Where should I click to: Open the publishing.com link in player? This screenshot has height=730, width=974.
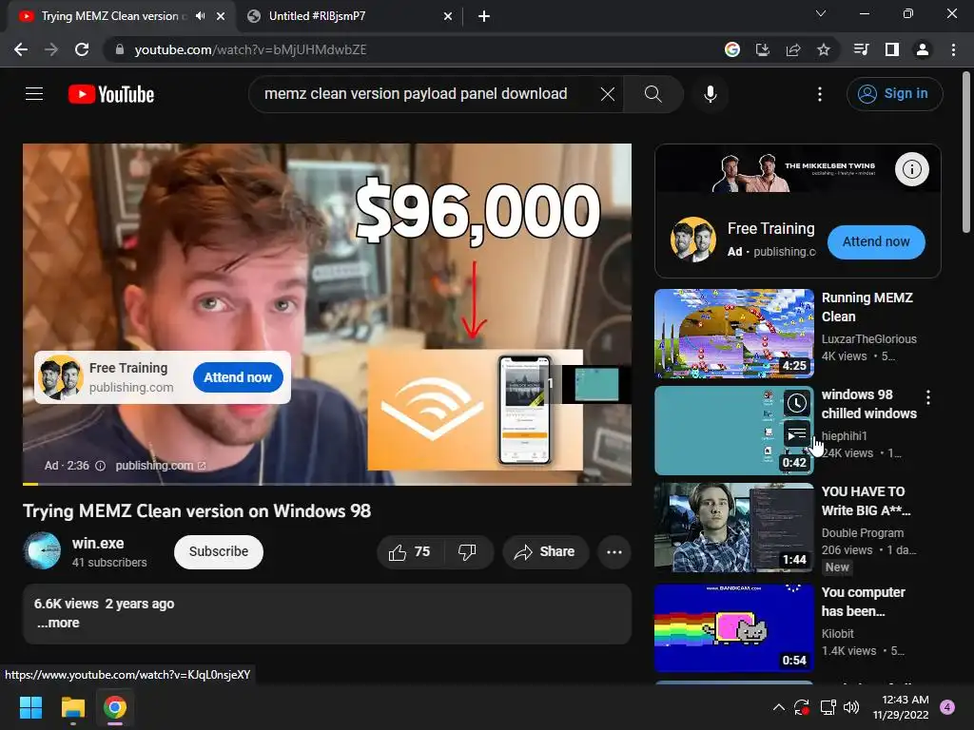pyautogui.click(x=160, y=466)
